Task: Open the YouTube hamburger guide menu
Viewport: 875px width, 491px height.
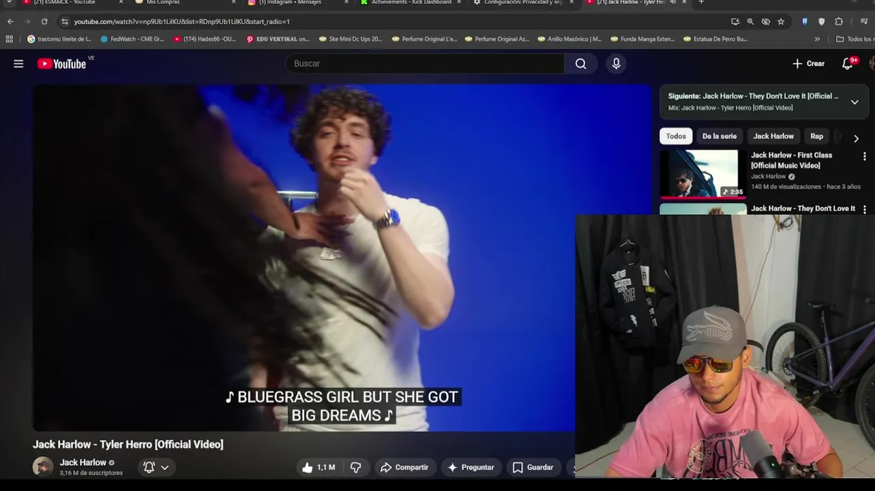Action: 18,63
